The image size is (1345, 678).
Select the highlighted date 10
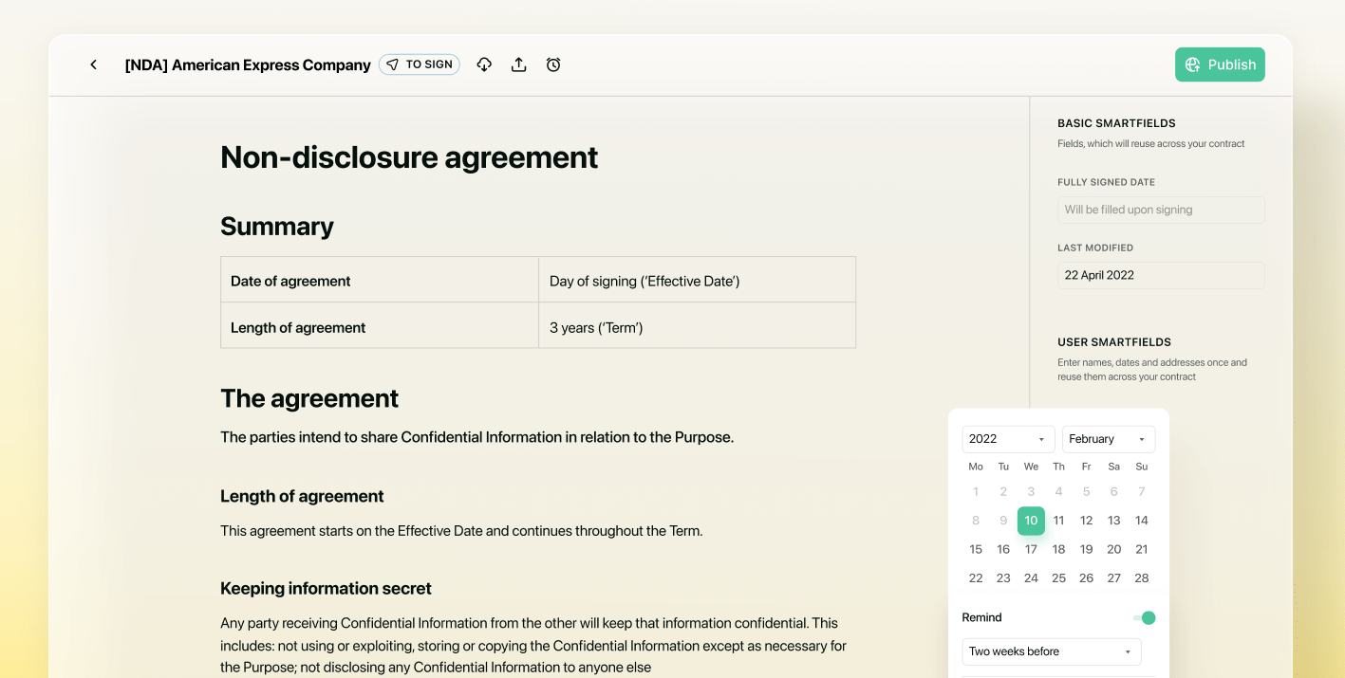[1031, 520]
